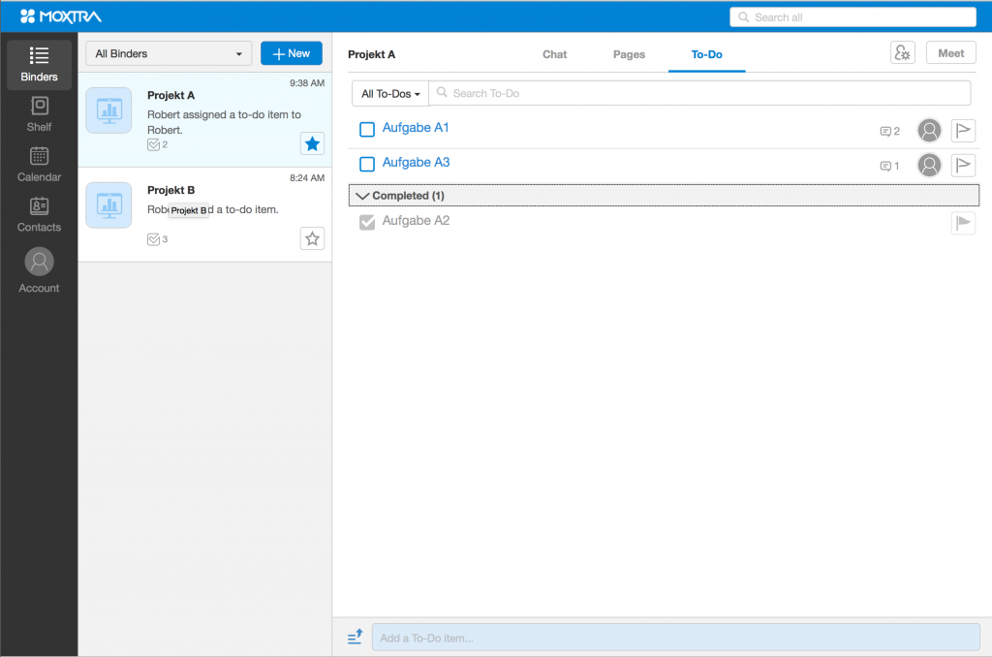The image size is (992, 657).
Task: Open Contacts in sidebar
Action: click(x=39, y=214)
